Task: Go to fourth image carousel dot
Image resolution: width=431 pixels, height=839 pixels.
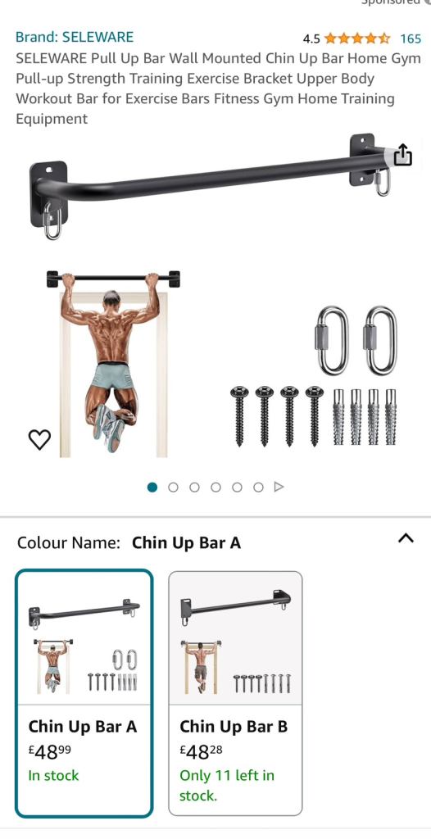Action: click(x=215, y=487)
